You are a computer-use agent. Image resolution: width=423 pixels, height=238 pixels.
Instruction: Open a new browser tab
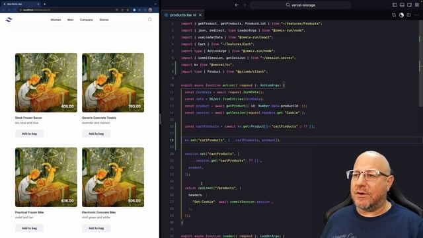[x=44, y=4]
